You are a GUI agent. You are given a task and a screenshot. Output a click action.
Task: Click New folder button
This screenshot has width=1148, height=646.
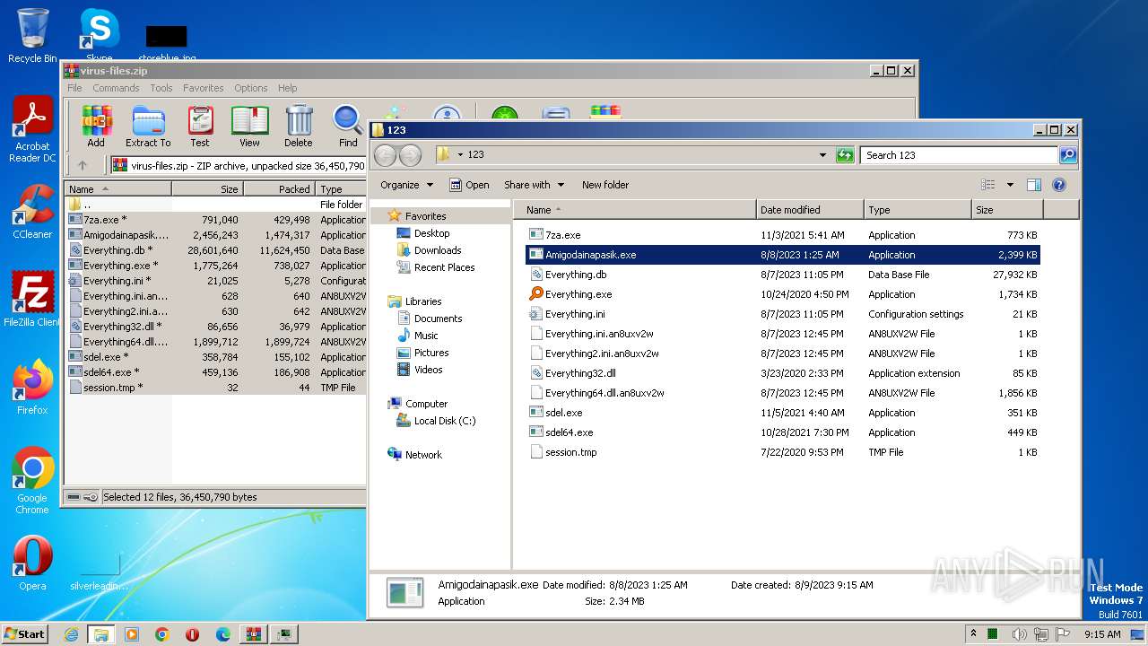(605, 185)
